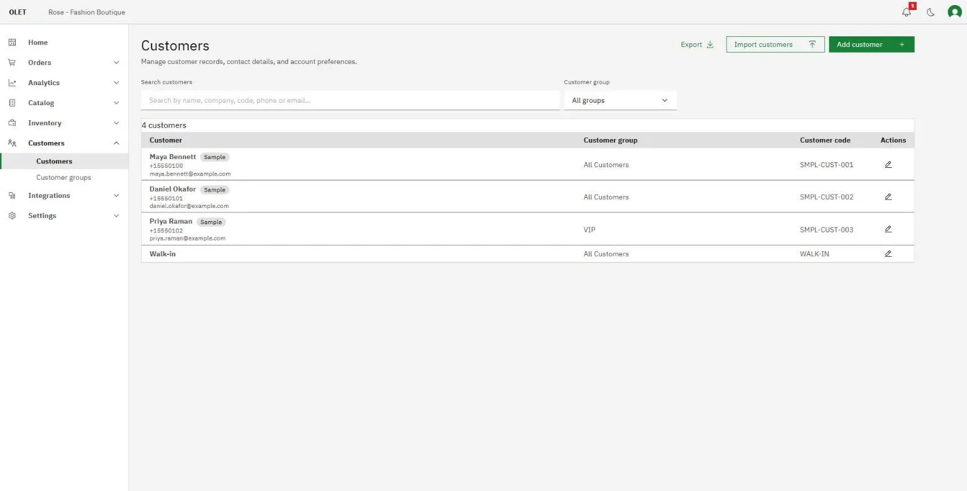
Task: Click the Home sidebar icon
Action: pos(12,43)
